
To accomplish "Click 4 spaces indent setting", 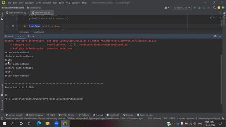I will pyautogui.click(x=181, y=119).
